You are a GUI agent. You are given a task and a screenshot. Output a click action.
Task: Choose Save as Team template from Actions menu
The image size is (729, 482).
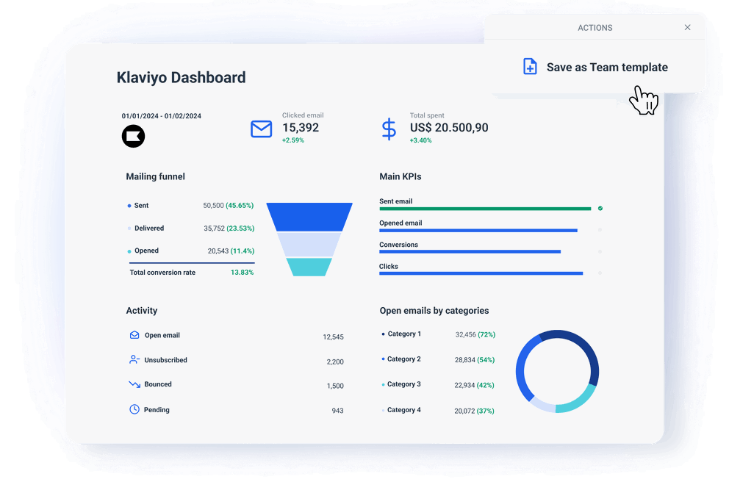607,67
